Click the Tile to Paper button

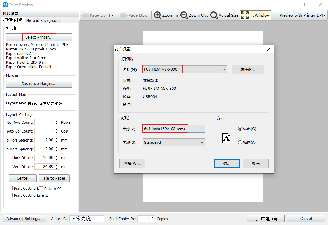point(54,178)
